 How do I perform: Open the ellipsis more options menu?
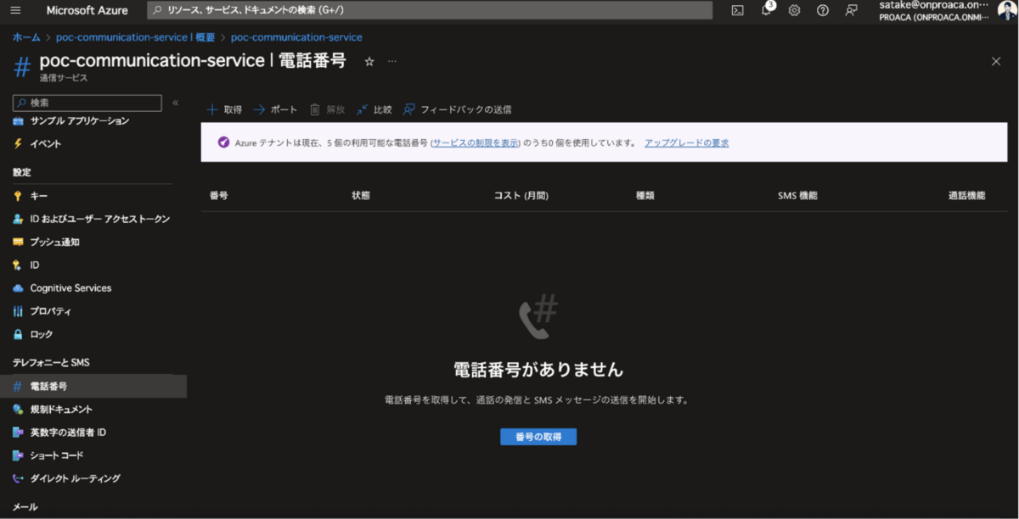(x=392, y=61)
